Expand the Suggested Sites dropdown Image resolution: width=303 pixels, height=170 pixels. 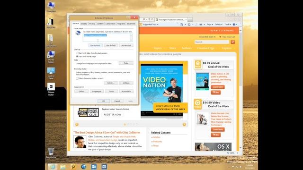point(158,25)
